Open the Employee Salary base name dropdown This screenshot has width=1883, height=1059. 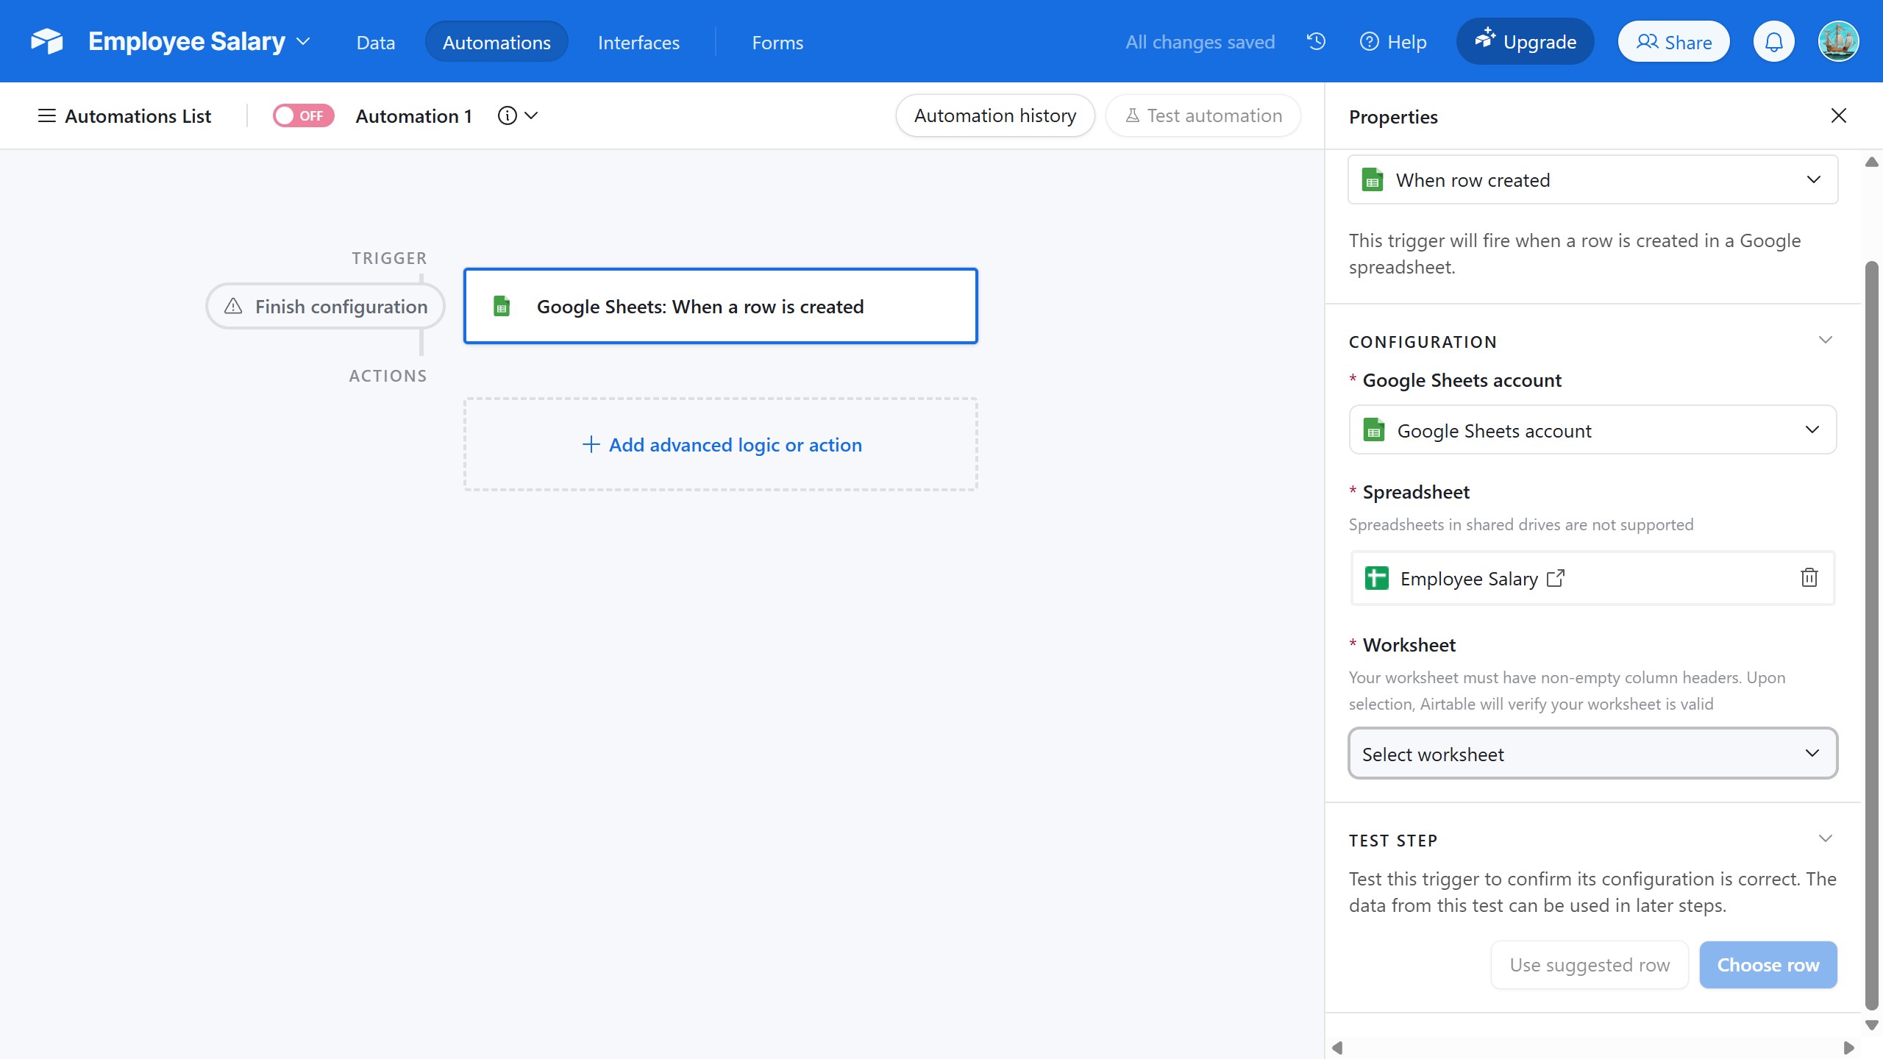pos(199,41)
